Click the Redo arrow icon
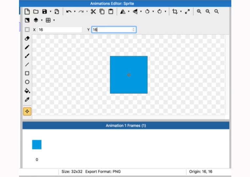 pyautogui.click(x=81, y=11)
